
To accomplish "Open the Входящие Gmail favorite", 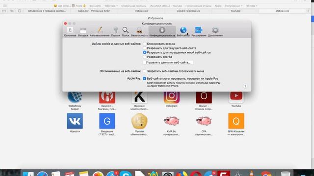I will [x=107, y=124].
